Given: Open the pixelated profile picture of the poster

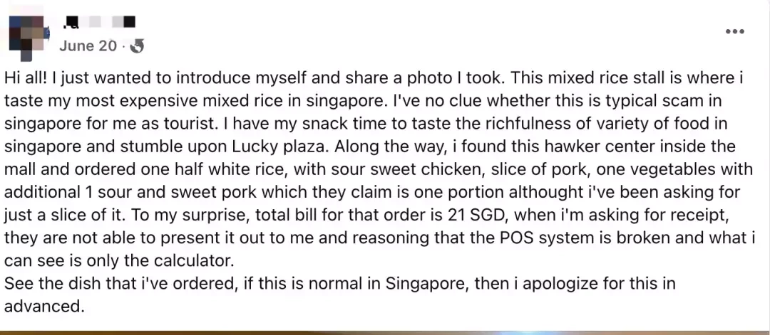Looking at the screenshot, I should (28, 38).
